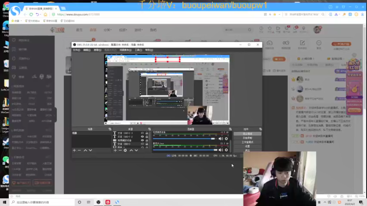
Task: Adjust the desktop audio volume slider
Action: click(x=185, y=139)
